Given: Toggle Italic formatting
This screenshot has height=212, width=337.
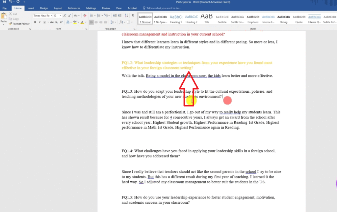Looking at the screenshot, I should [39, 22].
